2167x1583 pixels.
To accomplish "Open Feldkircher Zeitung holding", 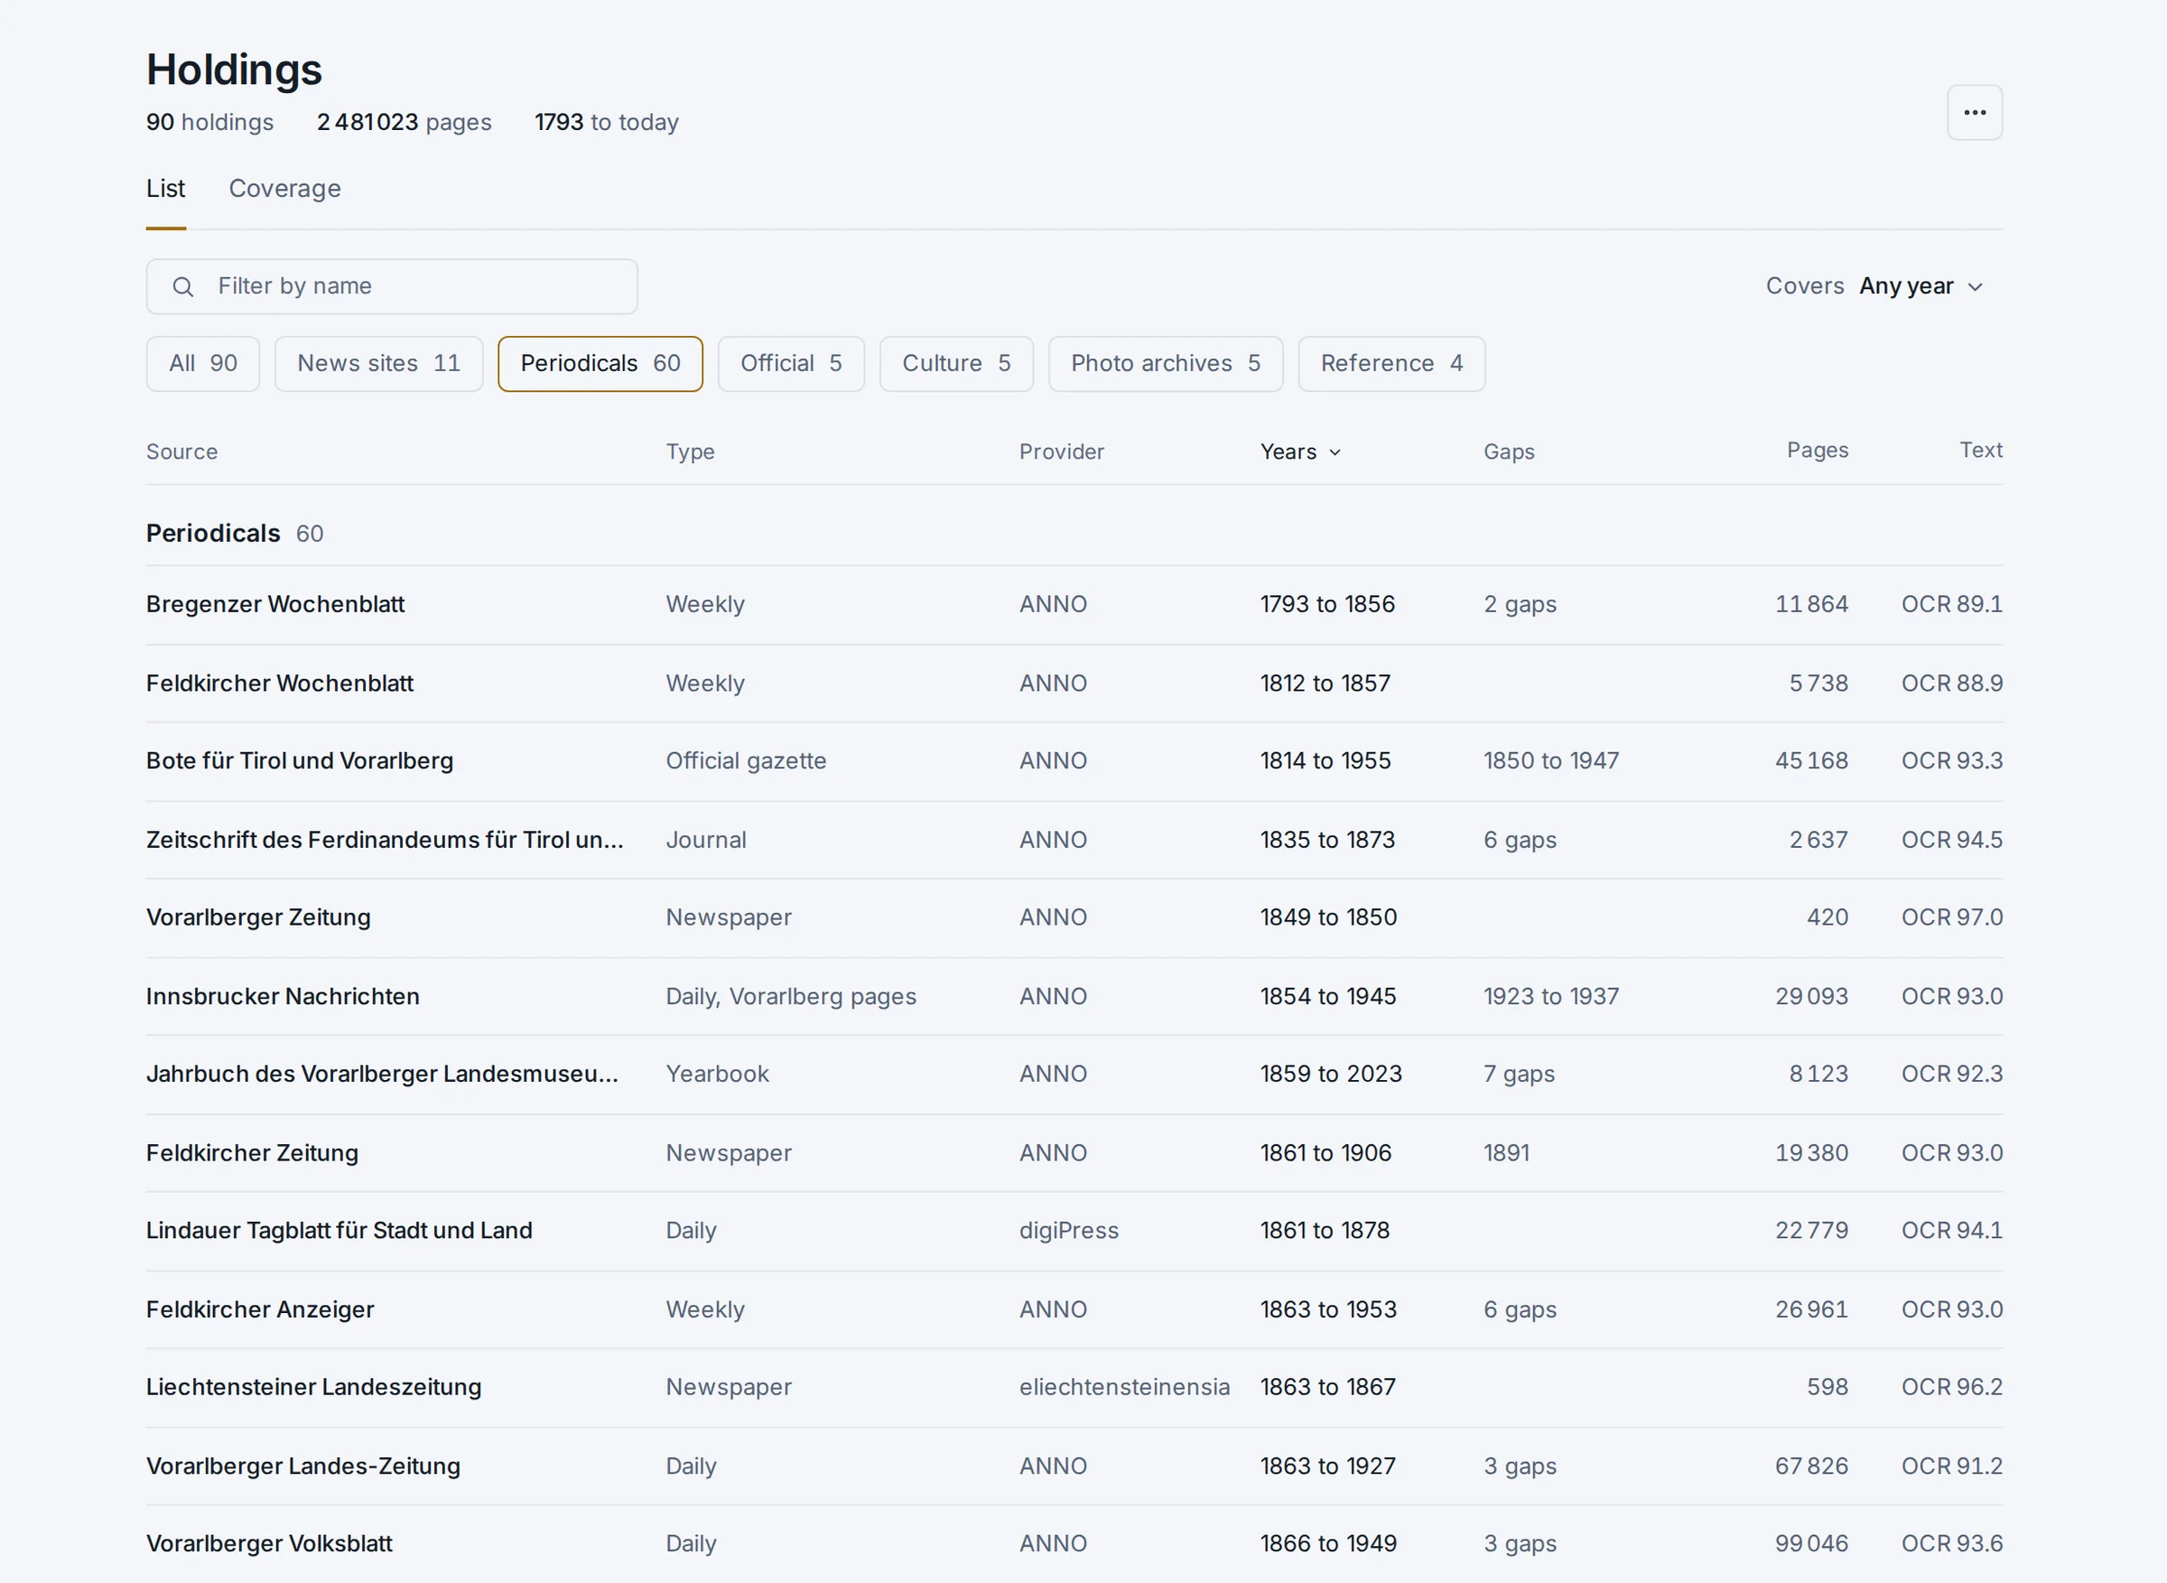I will [x=1074, y=1153].
